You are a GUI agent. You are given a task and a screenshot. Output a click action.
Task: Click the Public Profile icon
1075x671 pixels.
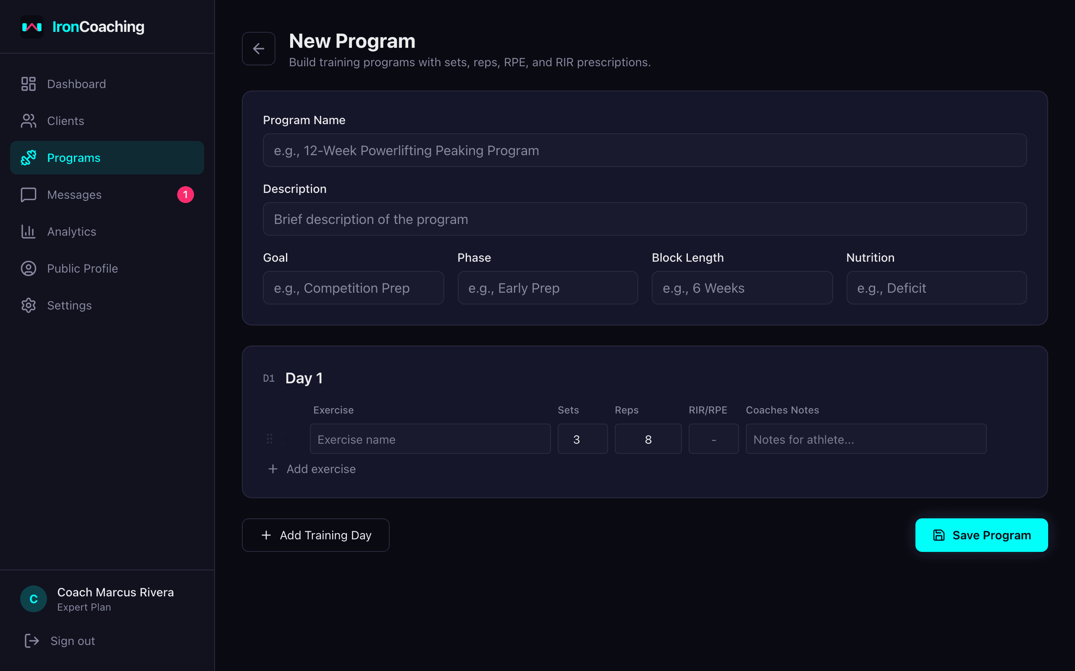coord(29,268)
